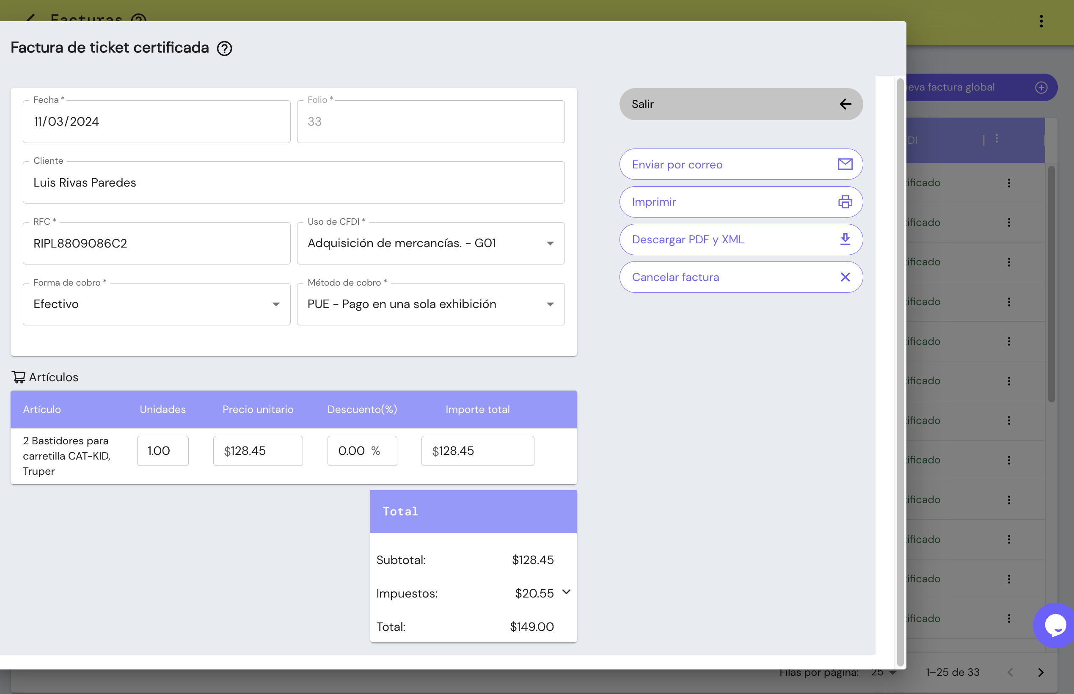The width and height of the screenshot is (1074, 694).
Task: Open the chat bubble in the bottom right corner
Action: coord(1055,625)
